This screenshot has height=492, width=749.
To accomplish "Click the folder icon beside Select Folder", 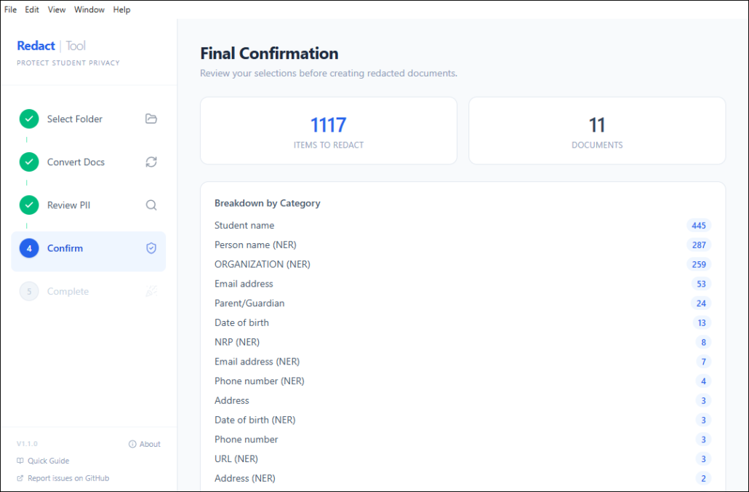I will pyautogui.click(x=151, y=119).
